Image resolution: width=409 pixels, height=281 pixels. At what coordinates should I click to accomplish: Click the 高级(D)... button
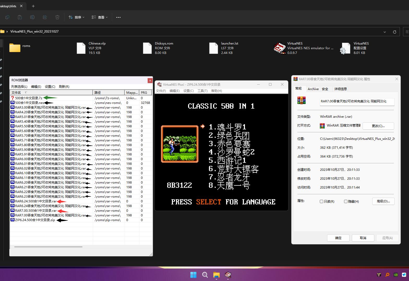[383, 201]
